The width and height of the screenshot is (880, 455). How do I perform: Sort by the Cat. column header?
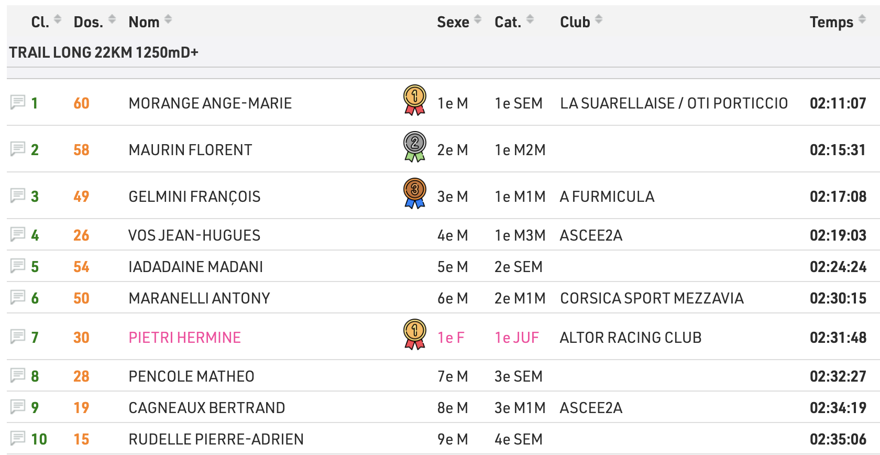tap(508, 22)
